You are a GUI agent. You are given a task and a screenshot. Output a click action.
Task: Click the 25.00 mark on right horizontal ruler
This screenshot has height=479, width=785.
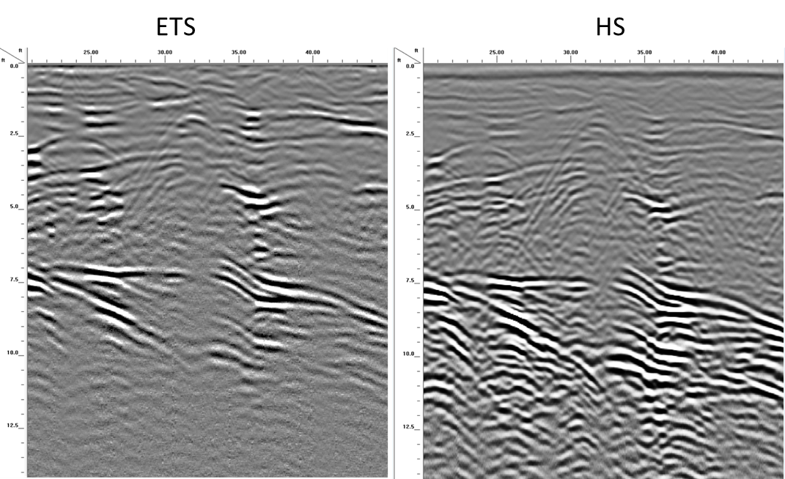(x=496, y=53)
